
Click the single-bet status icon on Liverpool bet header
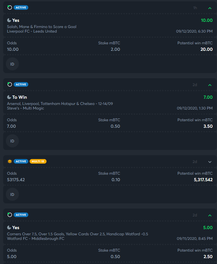(10, 7)
